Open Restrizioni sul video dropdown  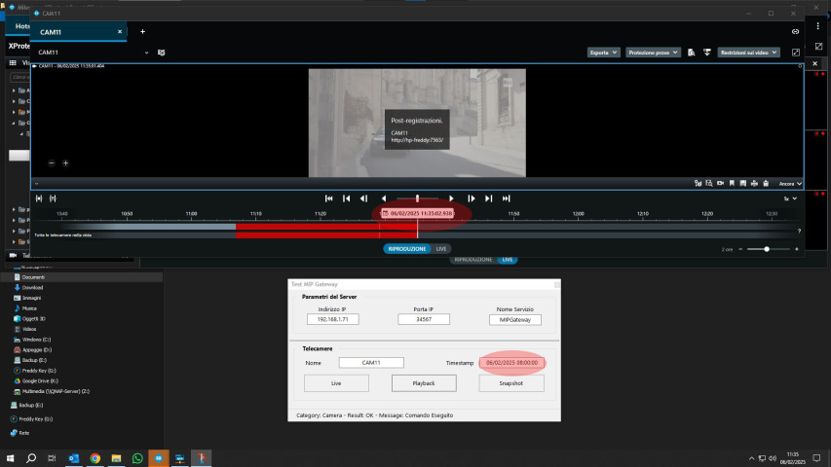tap(748, 53)
